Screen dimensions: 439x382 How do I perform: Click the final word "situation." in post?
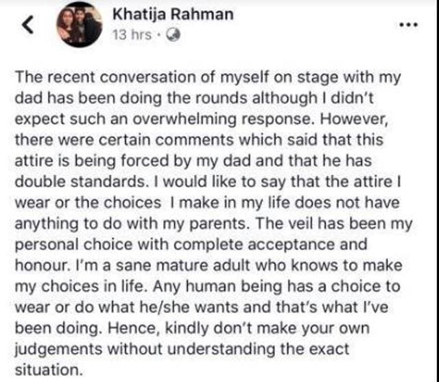tap(49, 370)
